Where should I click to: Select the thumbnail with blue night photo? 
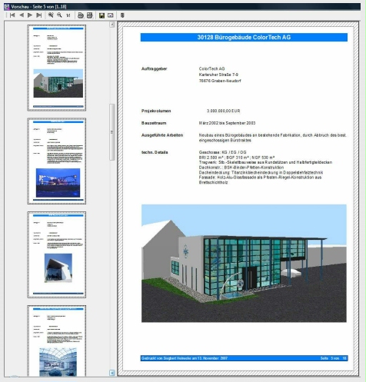pyautogui.click(x=57, y=161)
